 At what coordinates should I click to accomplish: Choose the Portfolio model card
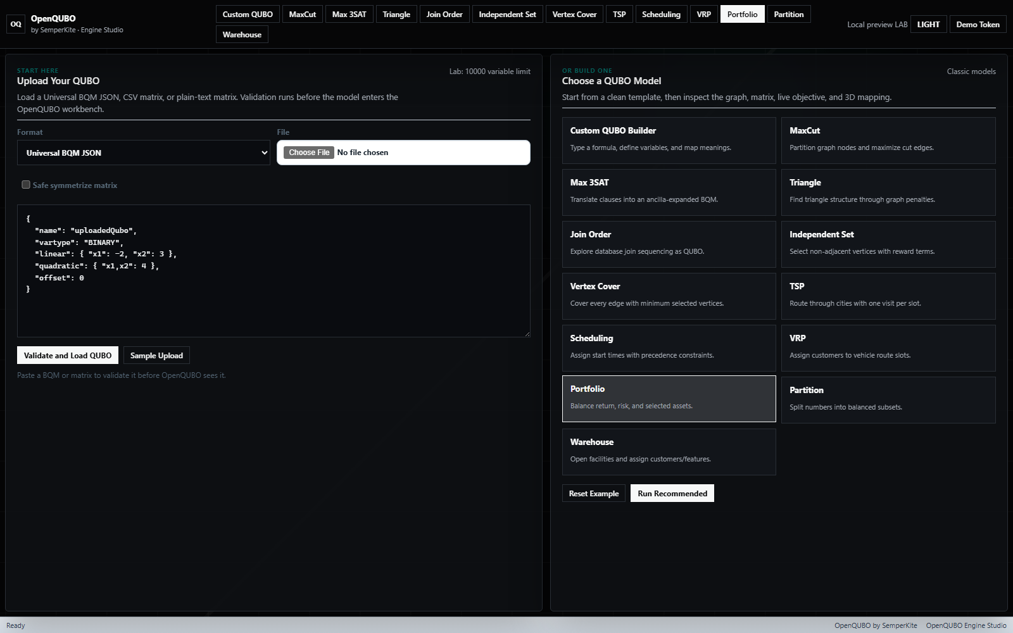pos(669,399)
